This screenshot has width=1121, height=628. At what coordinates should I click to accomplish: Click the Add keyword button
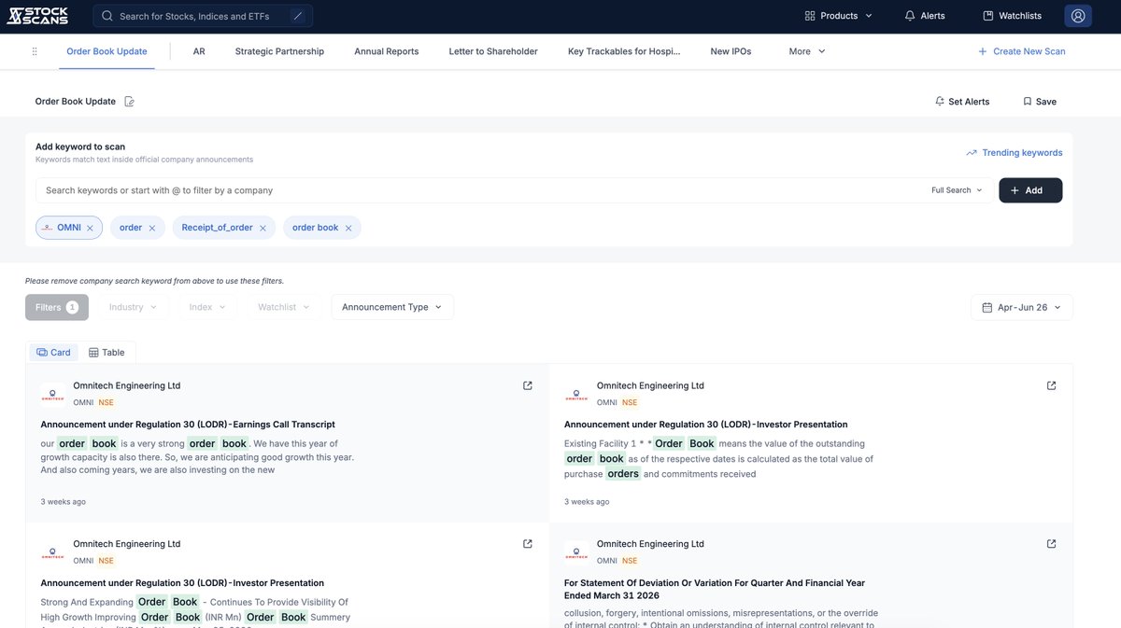(x=1030, y=190)
